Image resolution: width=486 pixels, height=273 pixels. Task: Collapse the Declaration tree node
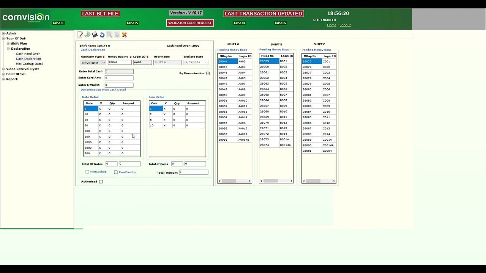[8, 49]
